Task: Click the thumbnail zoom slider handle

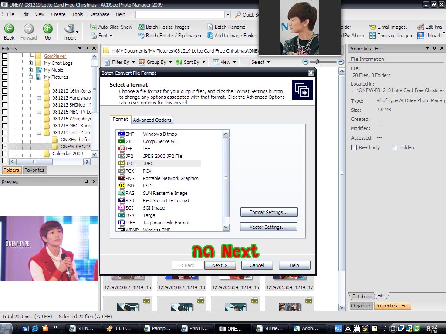Action: point(317,62)
